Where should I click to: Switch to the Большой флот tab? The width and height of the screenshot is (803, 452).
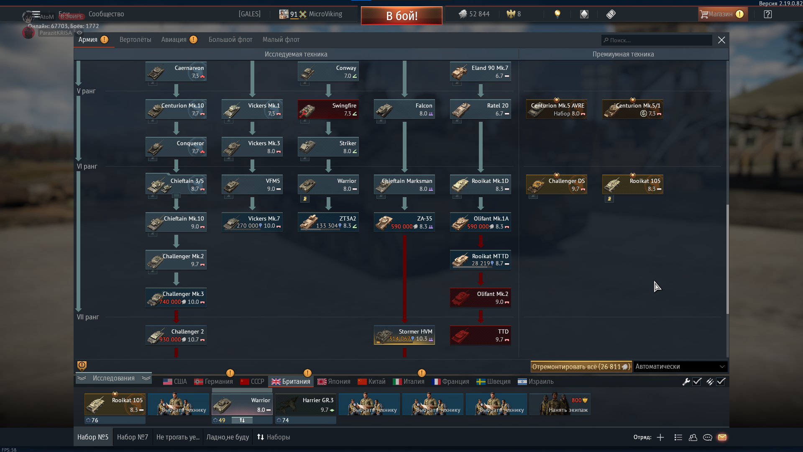pos(230,40)
